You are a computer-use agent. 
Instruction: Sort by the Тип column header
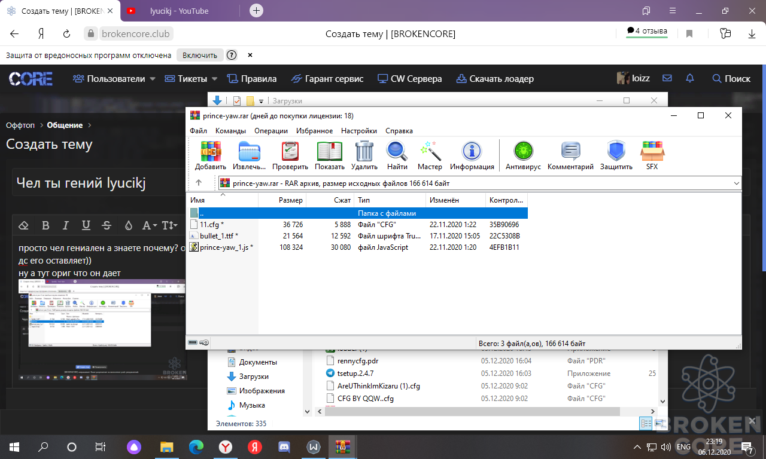(390, 200)
